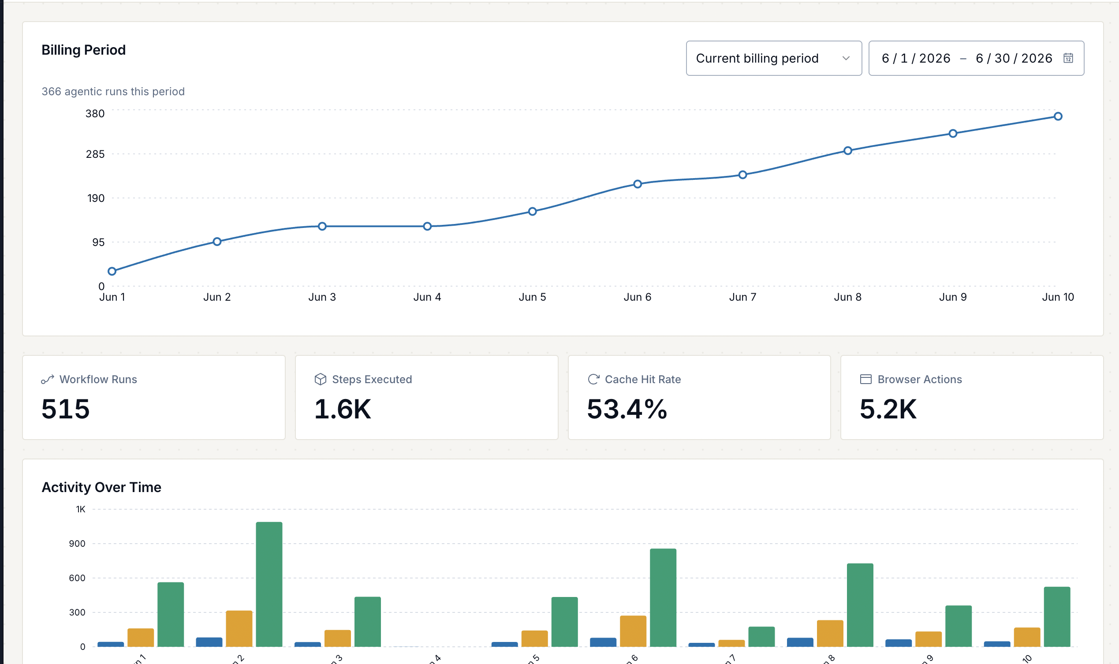The image size is (1119, 664).
Task: Click the 1K y-axis label in Activity chart
Action: pyautogui.click(x=81, y=509)
